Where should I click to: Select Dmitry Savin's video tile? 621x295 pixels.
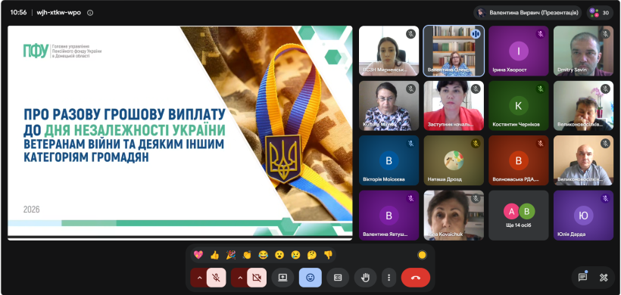(x=583, y=51)
